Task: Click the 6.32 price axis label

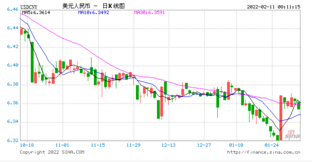Action: [12, 140]
